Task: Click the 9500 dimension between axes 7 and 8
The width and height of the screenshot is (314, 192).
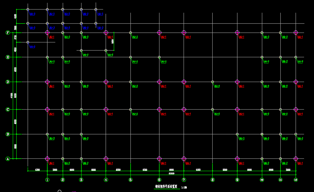Action: pyautogui.click(x=198, y=170)
